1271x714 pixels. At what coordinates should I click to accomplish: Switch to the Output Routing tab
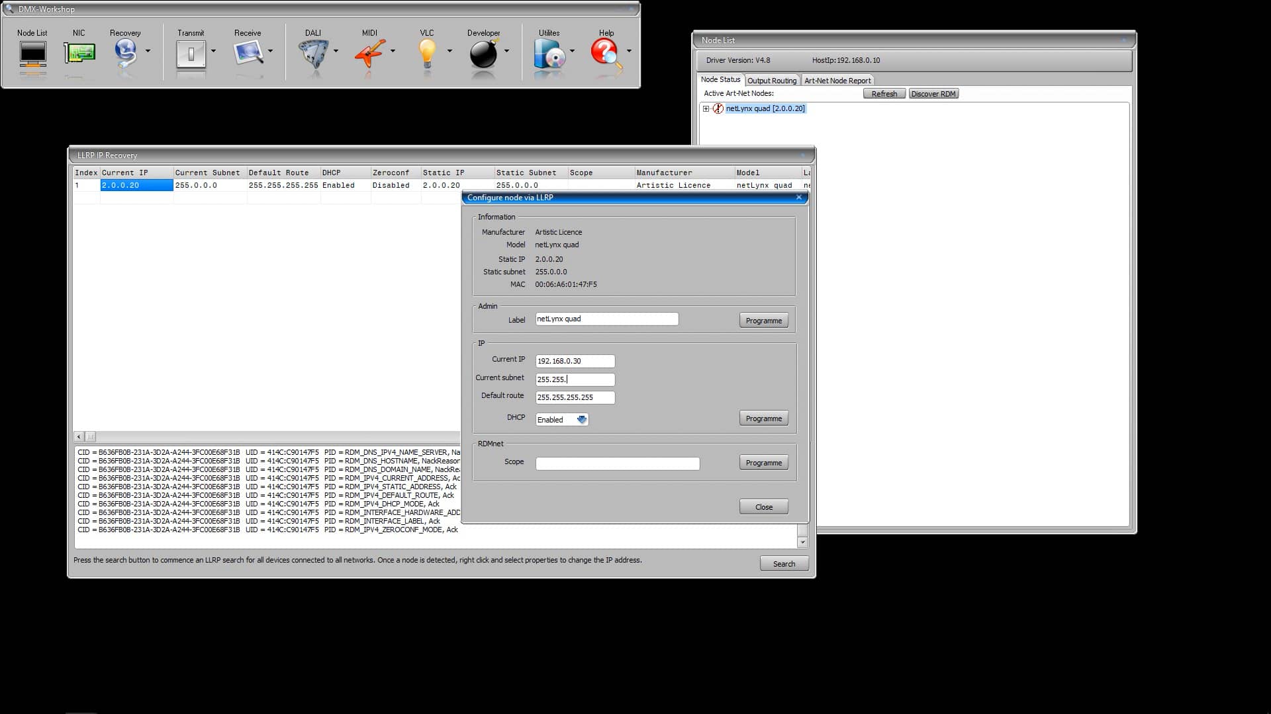point(773,80)
